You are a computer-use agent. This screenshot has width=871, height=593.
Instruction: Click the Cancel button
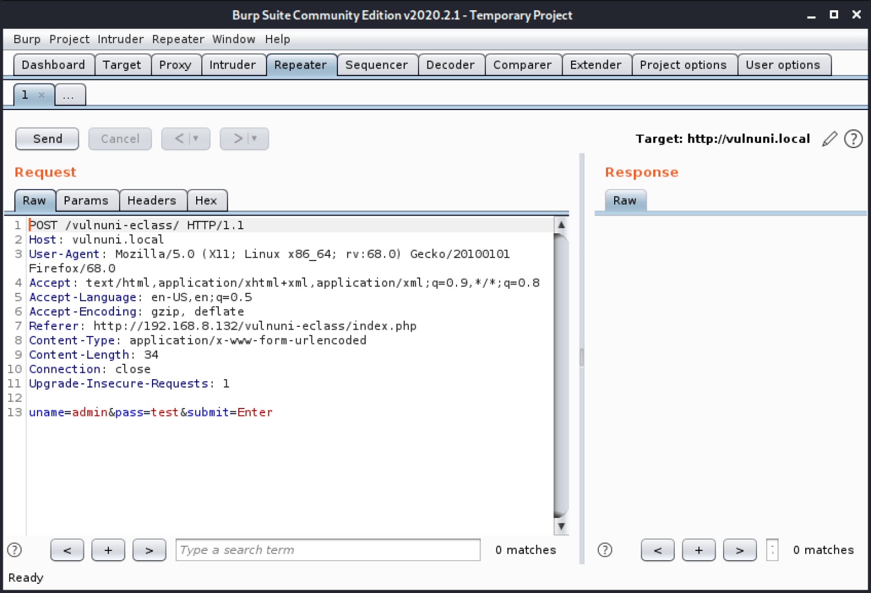[120, 138]
